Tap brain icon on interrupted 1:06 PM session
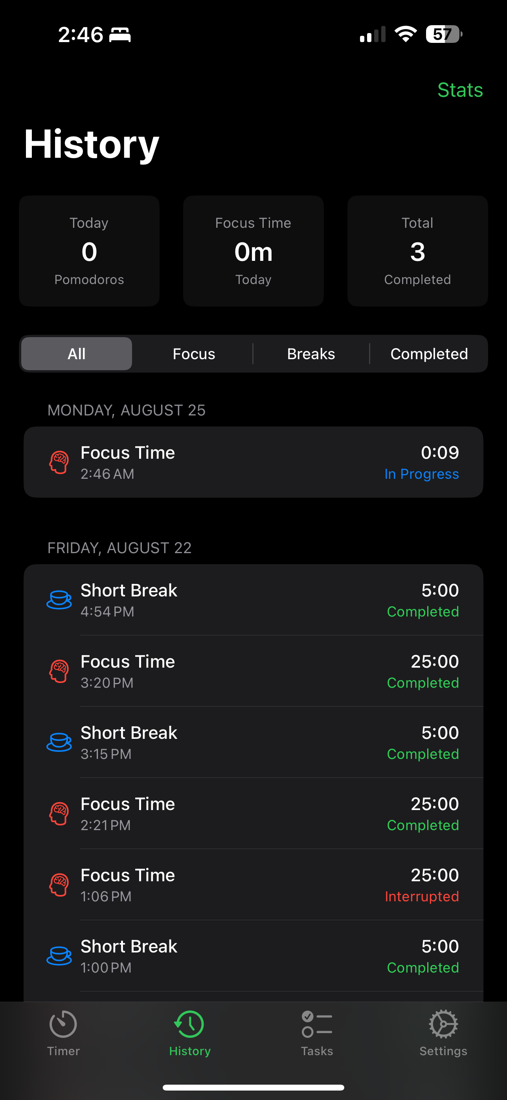This screenshot has height=1100, width=507. pos(59,885)
